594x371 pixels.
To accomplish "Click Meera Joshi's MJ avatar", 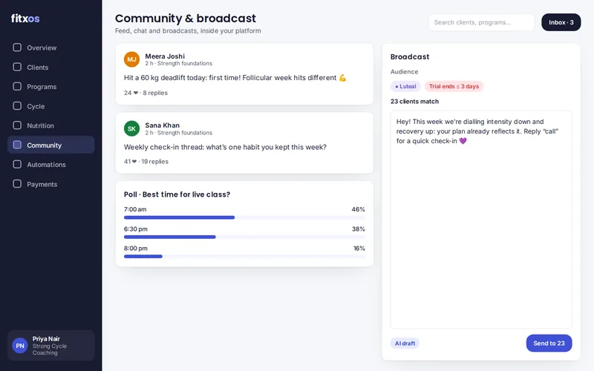I will (x=131, y=59).
